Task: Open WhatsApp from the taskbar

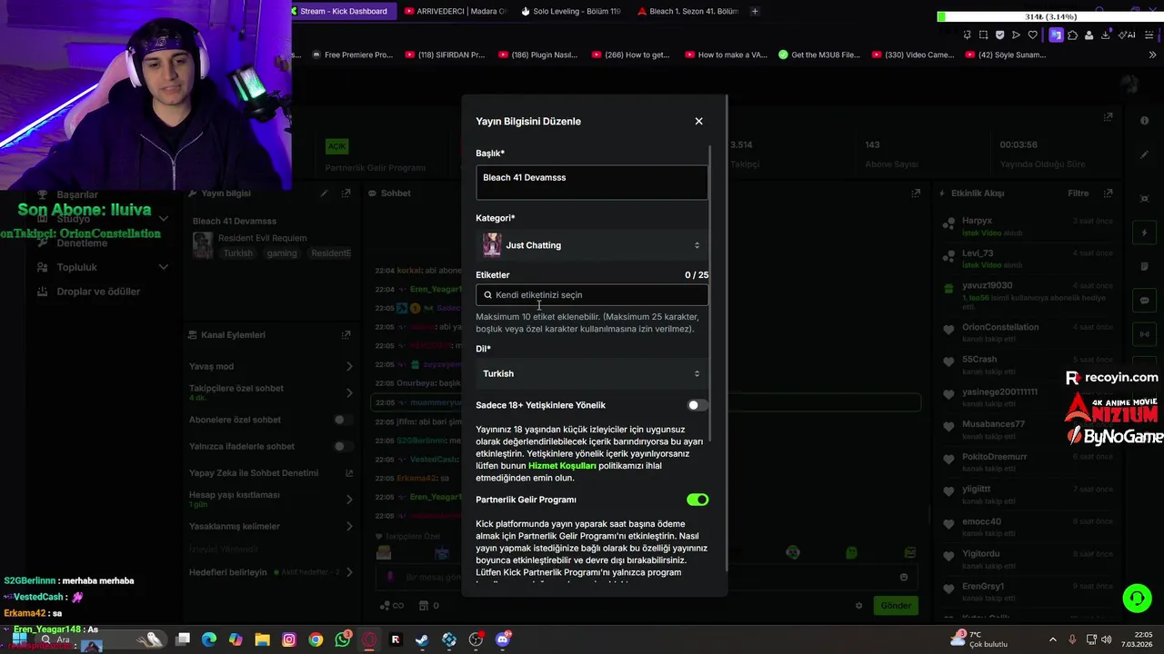Action: pos(342,639)
